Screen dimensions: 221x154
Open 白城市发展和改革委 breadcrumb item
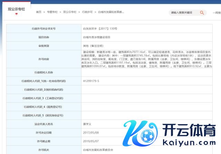point(111,12)
